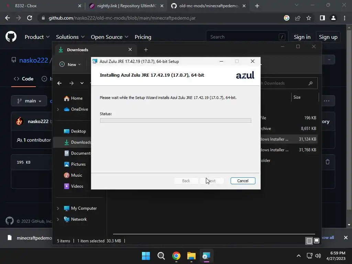Cancel the Azul Zulu JRE installation

[x=243, y=181]
